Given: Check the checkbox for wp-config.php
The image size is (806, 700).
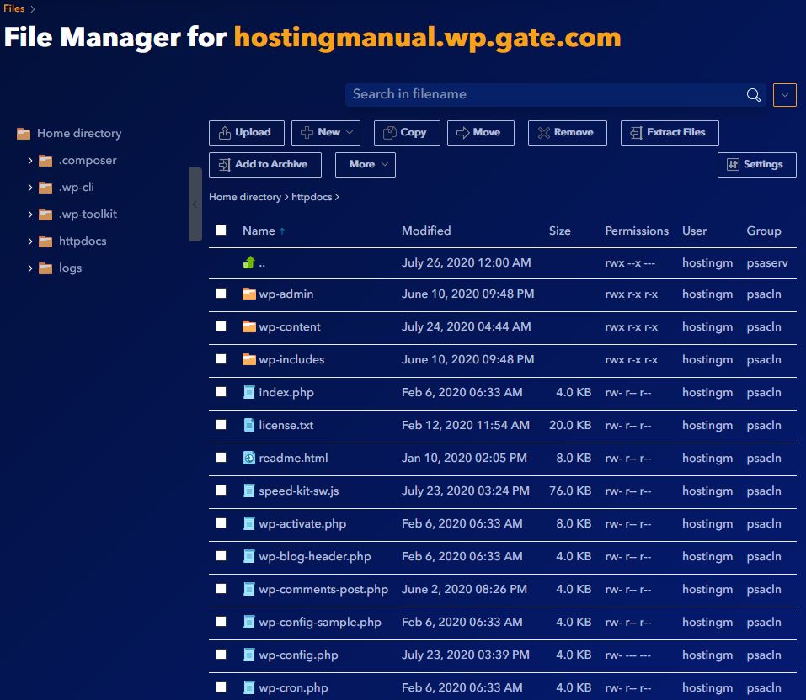Looking at the screenshot, I should [x=221, y=655].
